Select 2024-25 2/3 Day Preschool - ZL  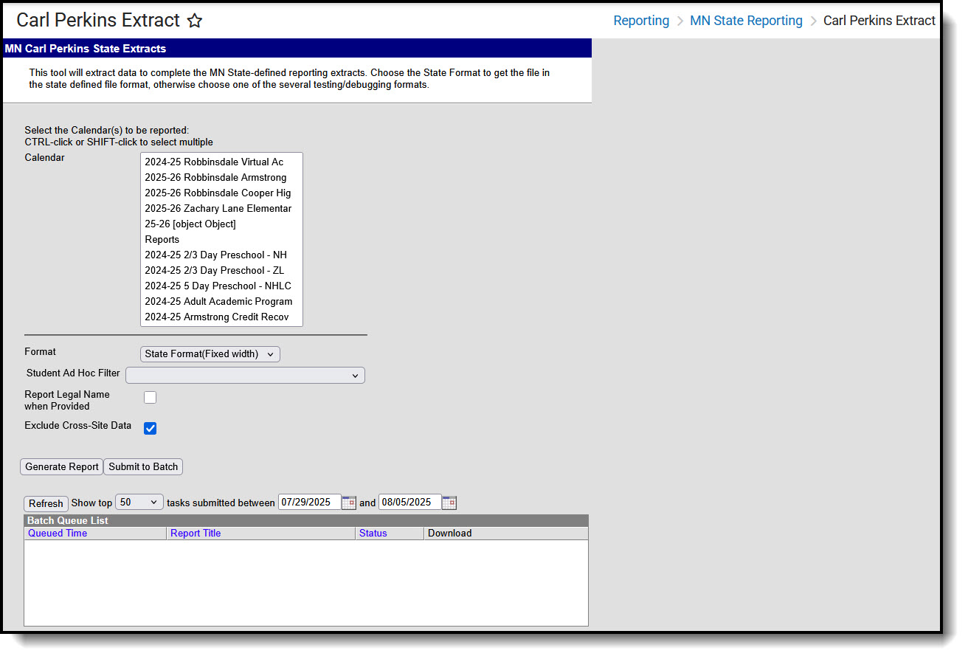[x=221, y=271]
